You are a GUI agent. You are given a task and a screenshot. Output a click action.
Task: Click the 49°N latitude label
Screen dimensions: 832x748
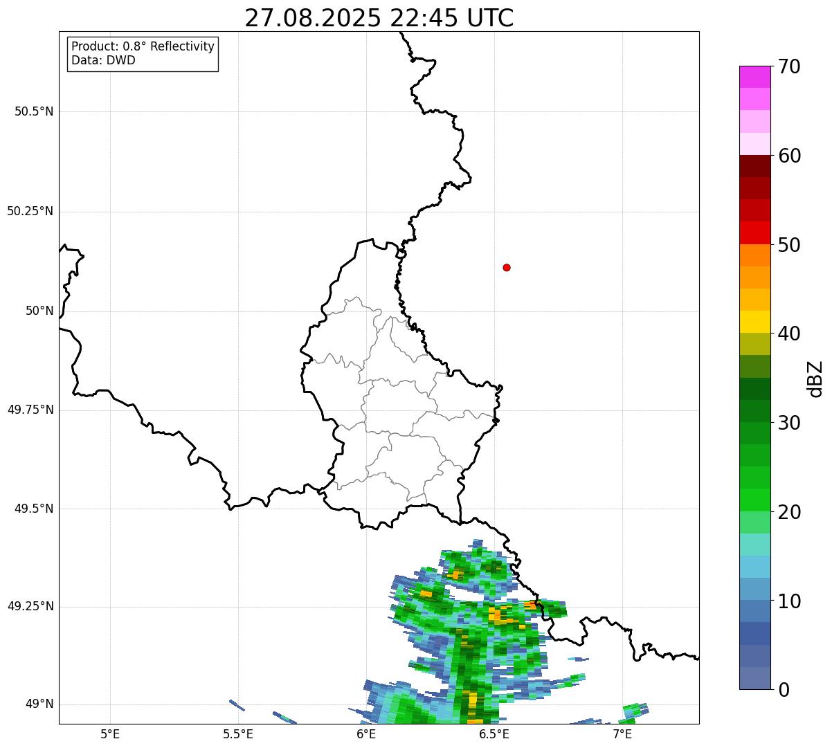click(x=39, y=704)
